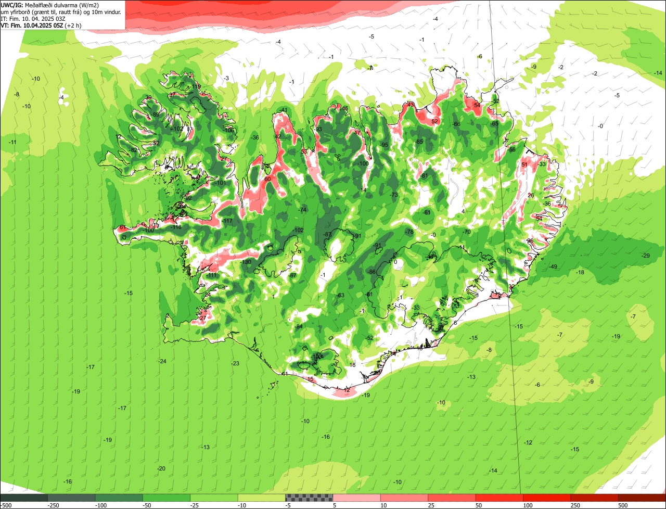The height and width of the screenshot is (509, 666).
Task: Click the -500 tick label in the color scale
Action: click(x=5, y=505)
